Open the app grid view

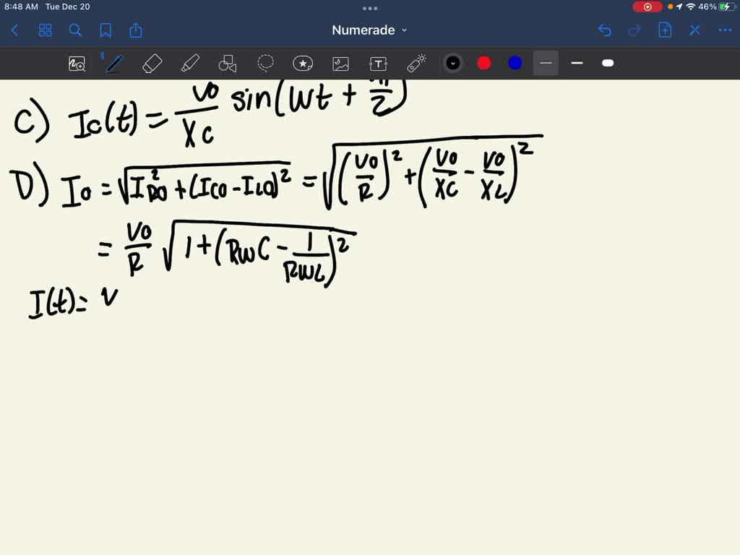click(x=45, y=30)
